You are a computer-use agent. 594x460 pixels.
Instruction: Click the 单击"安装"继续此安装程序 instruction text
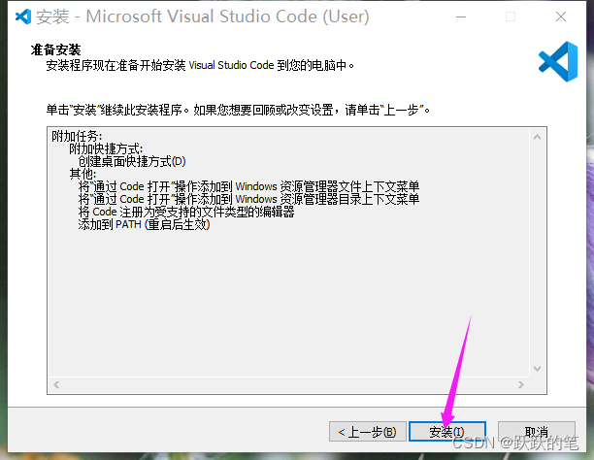[238, 110]
